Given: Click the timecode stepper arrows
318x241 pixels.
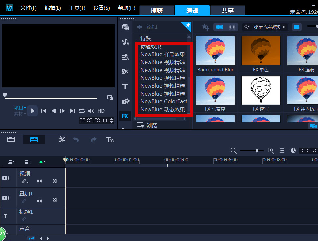Looking at the screenshot, I should click(112, 120).
